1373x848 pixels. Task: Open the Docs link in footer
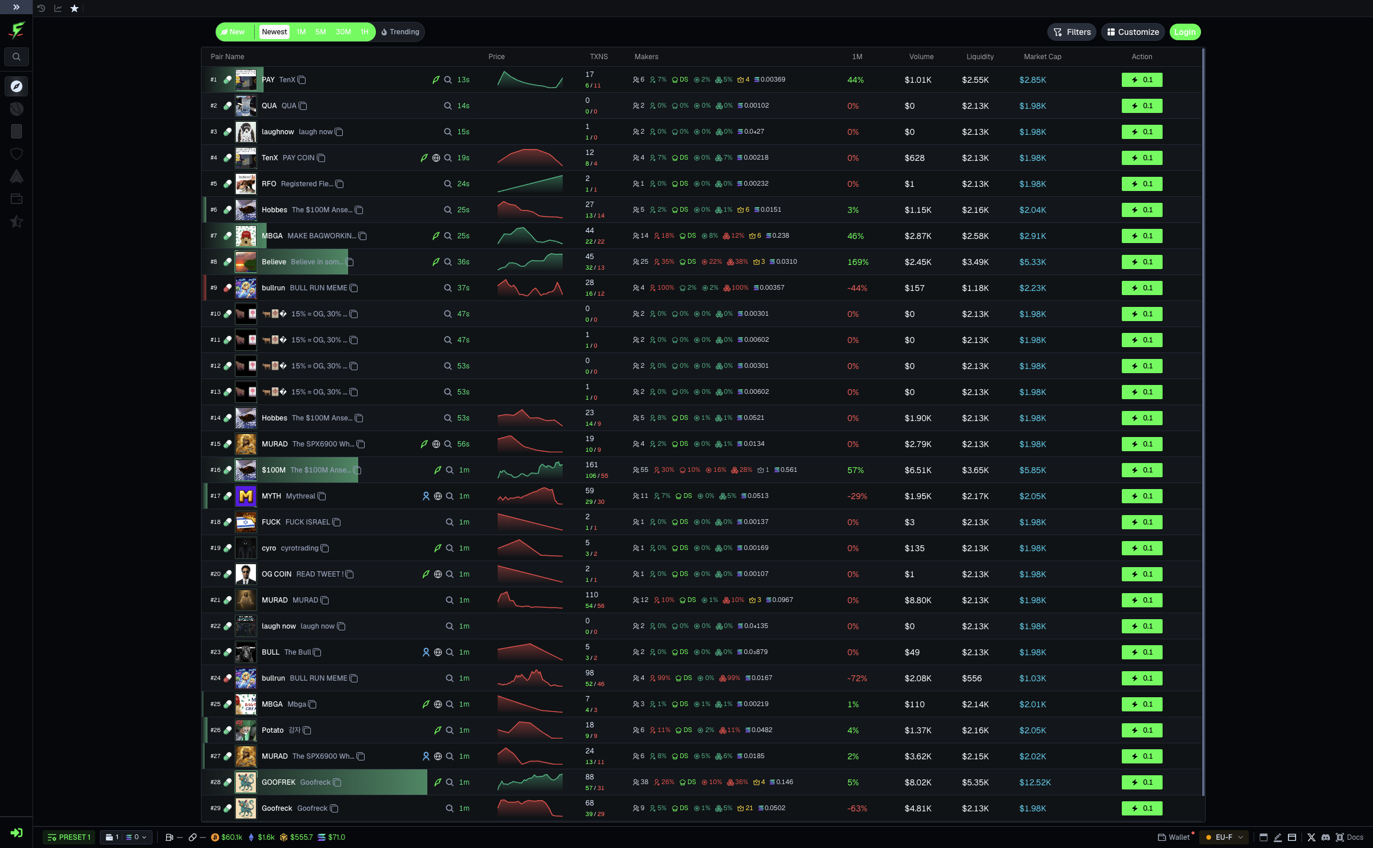tap(1349, 837)
